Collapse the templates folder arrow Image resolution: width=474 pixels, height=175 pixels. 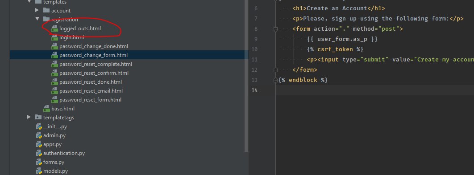[29, 1]
